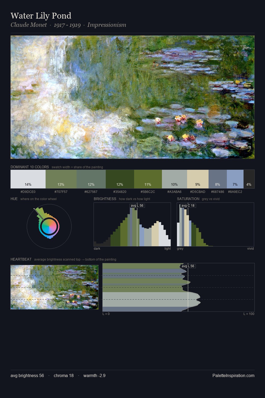Viewport: 265px width, 398px height.
Task: Click the brightness histogram chart
Action: (x=132, y=224)
